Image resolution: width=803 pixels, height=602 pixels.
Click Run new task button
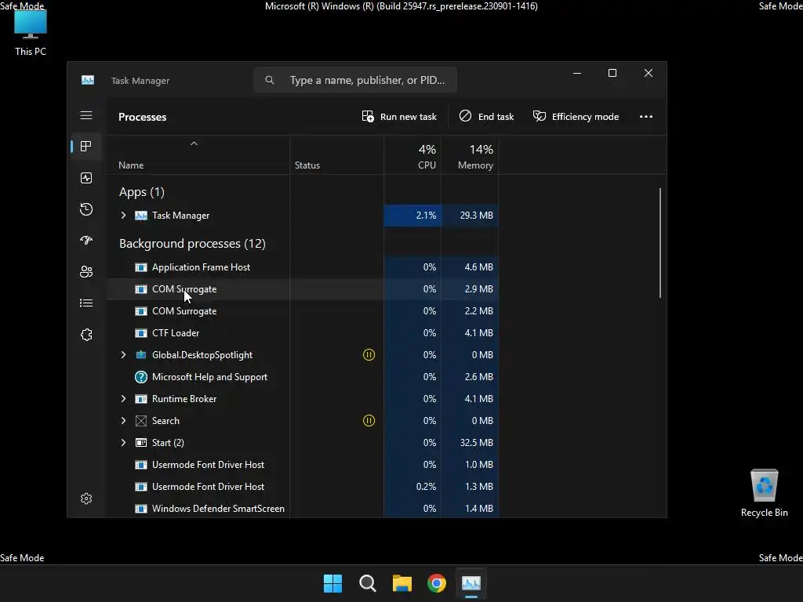(399, 117)
